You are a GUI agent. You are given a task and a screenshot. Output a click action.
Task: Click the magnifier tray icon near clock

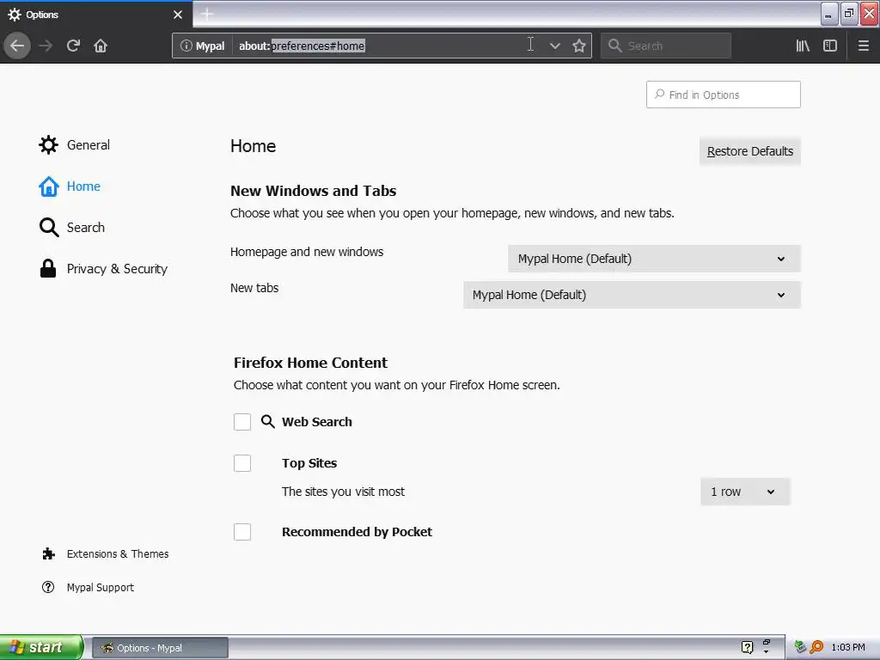tap(816, 647)
